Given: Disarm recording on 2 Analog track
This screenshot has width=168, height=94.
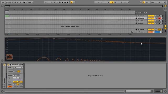Looking at the screenshot, I should (160, 18).
